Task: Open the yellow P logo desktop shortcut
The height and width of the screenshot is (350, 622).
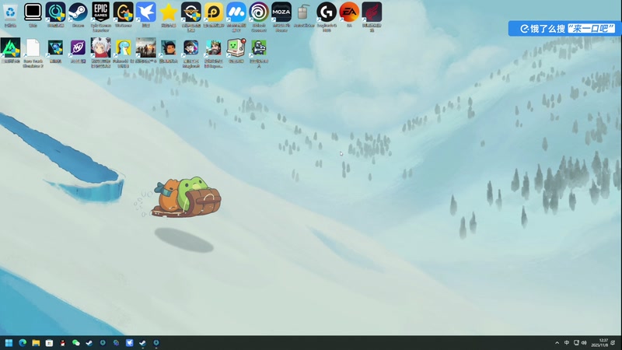Action: click(214, 13)
